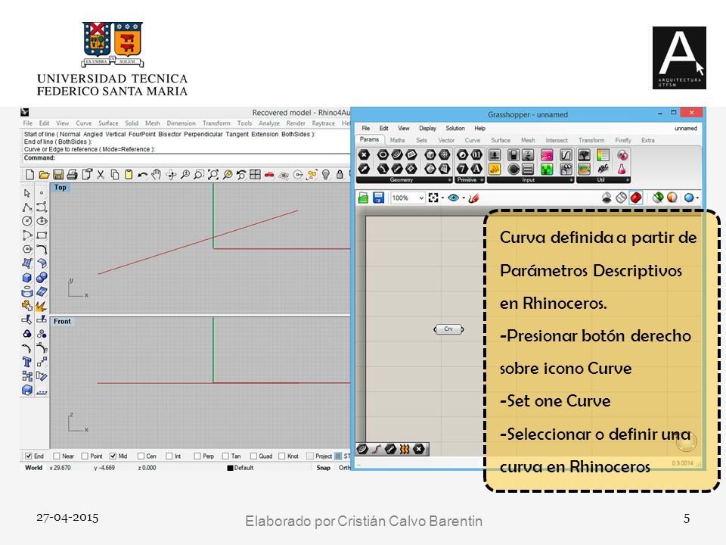Enable the Quad object snap
Image resolution: width=726 pixels, height=545 pixels.
click(x=253, y=456)
